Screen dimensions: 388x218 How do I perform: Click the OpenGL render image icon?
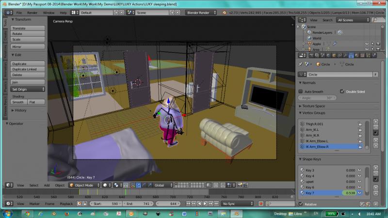tap(240, 185)
